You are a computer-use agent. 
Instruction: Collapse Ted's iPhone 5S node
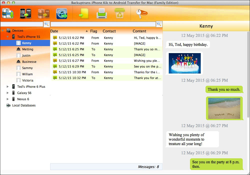tap(7, 37)
